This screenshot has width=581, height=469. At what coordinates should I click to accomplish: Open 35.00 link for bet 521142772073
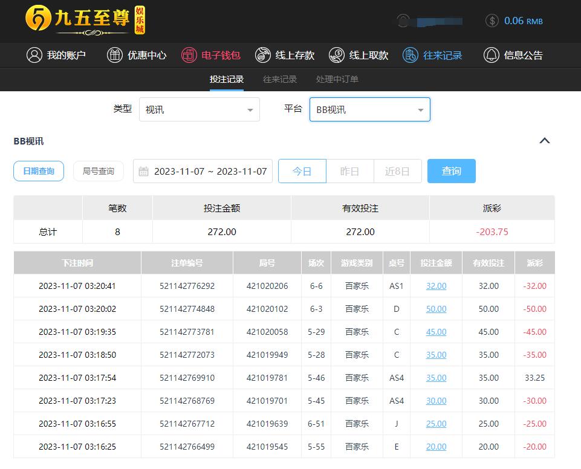click(x=436, y=355)
